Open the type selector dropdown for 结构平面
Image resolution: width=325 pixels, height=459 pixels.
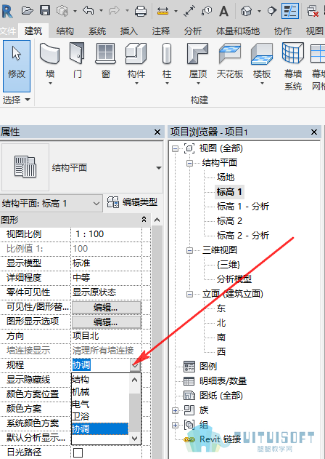click(x=159, y=168)
